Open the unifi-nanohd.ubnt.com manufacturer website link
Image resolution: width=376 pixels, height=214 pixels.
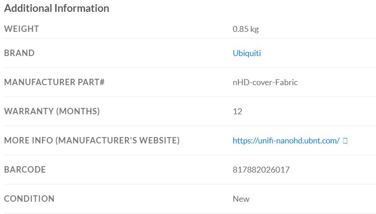coord(286,141)
